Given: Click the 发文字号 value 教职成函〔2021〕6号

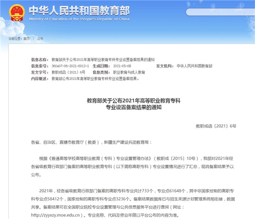Looking at the screenshot, I should pyautogui.click(x=69, y=72).
